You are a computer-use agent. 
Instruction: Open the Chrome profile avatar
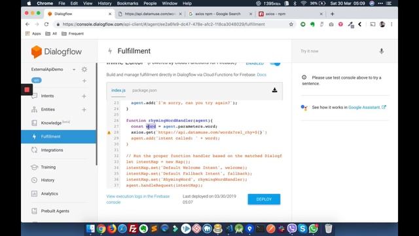tap(382, 24)
